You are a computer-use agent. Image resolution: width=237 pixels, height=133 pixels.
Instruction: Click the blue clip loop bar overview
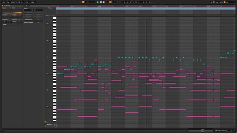(146, 8)
